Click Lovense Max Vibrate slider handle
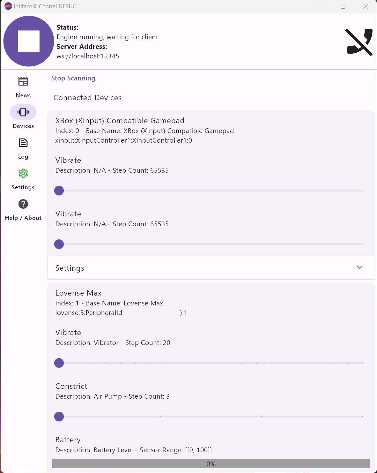 coord(59,363)
